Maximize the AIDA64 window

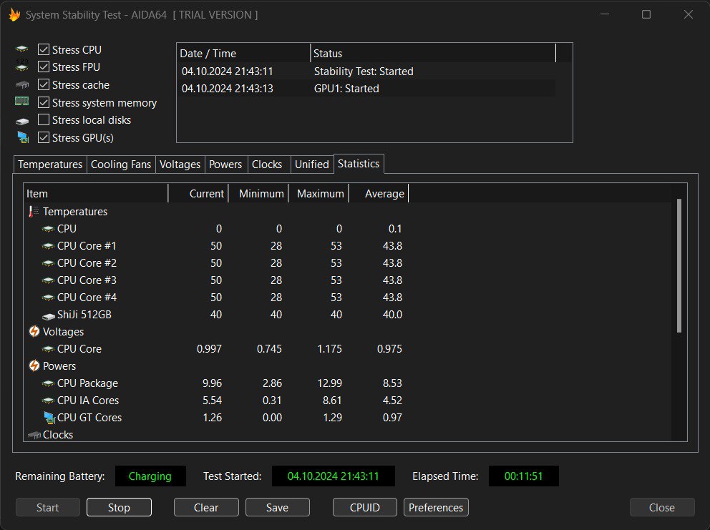point(646,14)
